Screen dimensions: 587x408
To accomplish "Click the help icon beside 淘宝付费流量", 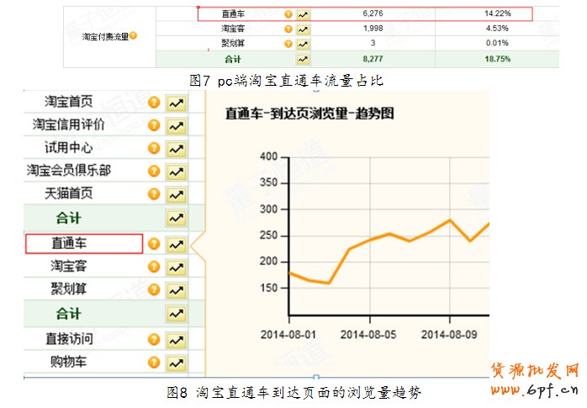I will click(x=133, y=36).
